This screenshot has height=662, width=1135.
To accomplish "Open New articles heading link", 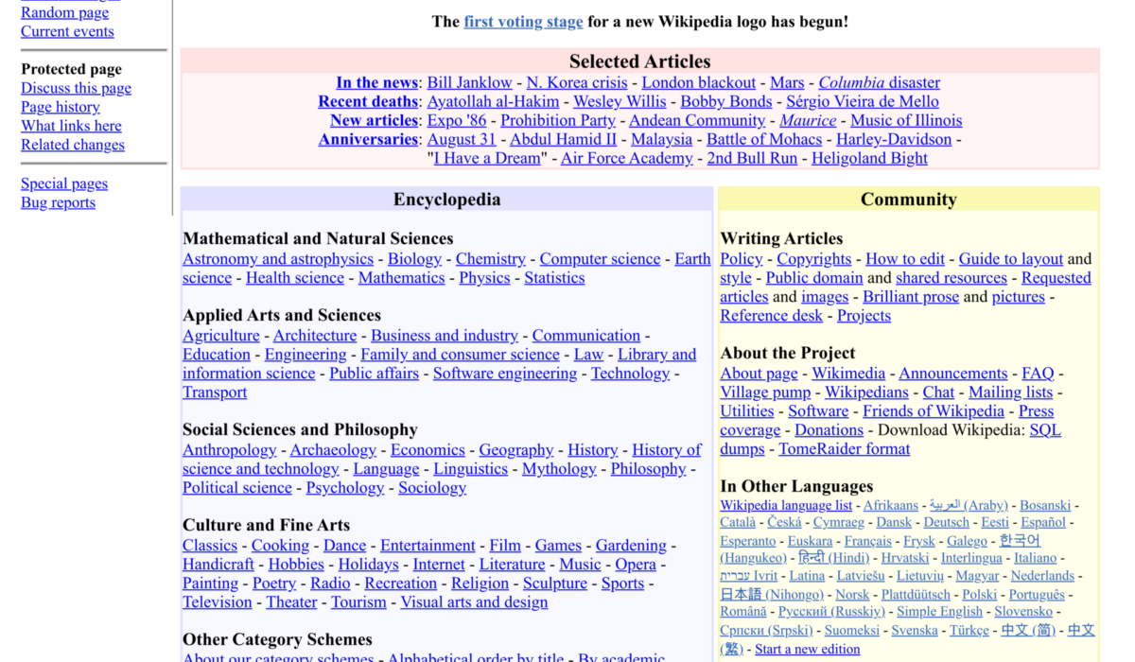I will point(374,120).
